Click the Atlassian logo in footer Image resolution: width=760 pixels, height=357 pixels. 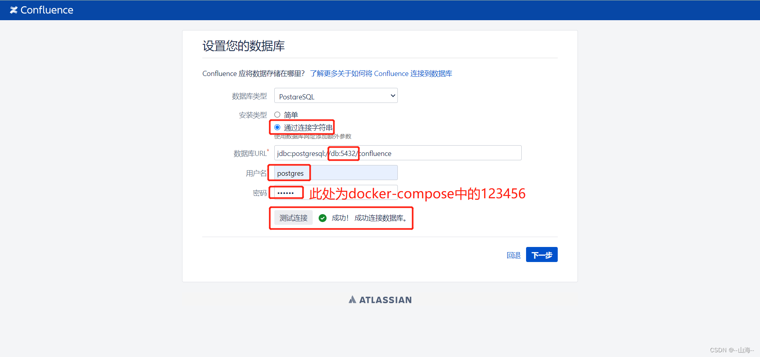(380, 300)
